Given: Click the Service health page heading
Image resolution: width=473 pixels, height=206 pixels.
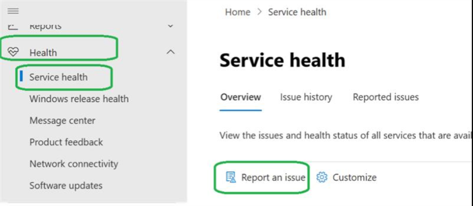Looking at the screenshot, I should (282, 60).
